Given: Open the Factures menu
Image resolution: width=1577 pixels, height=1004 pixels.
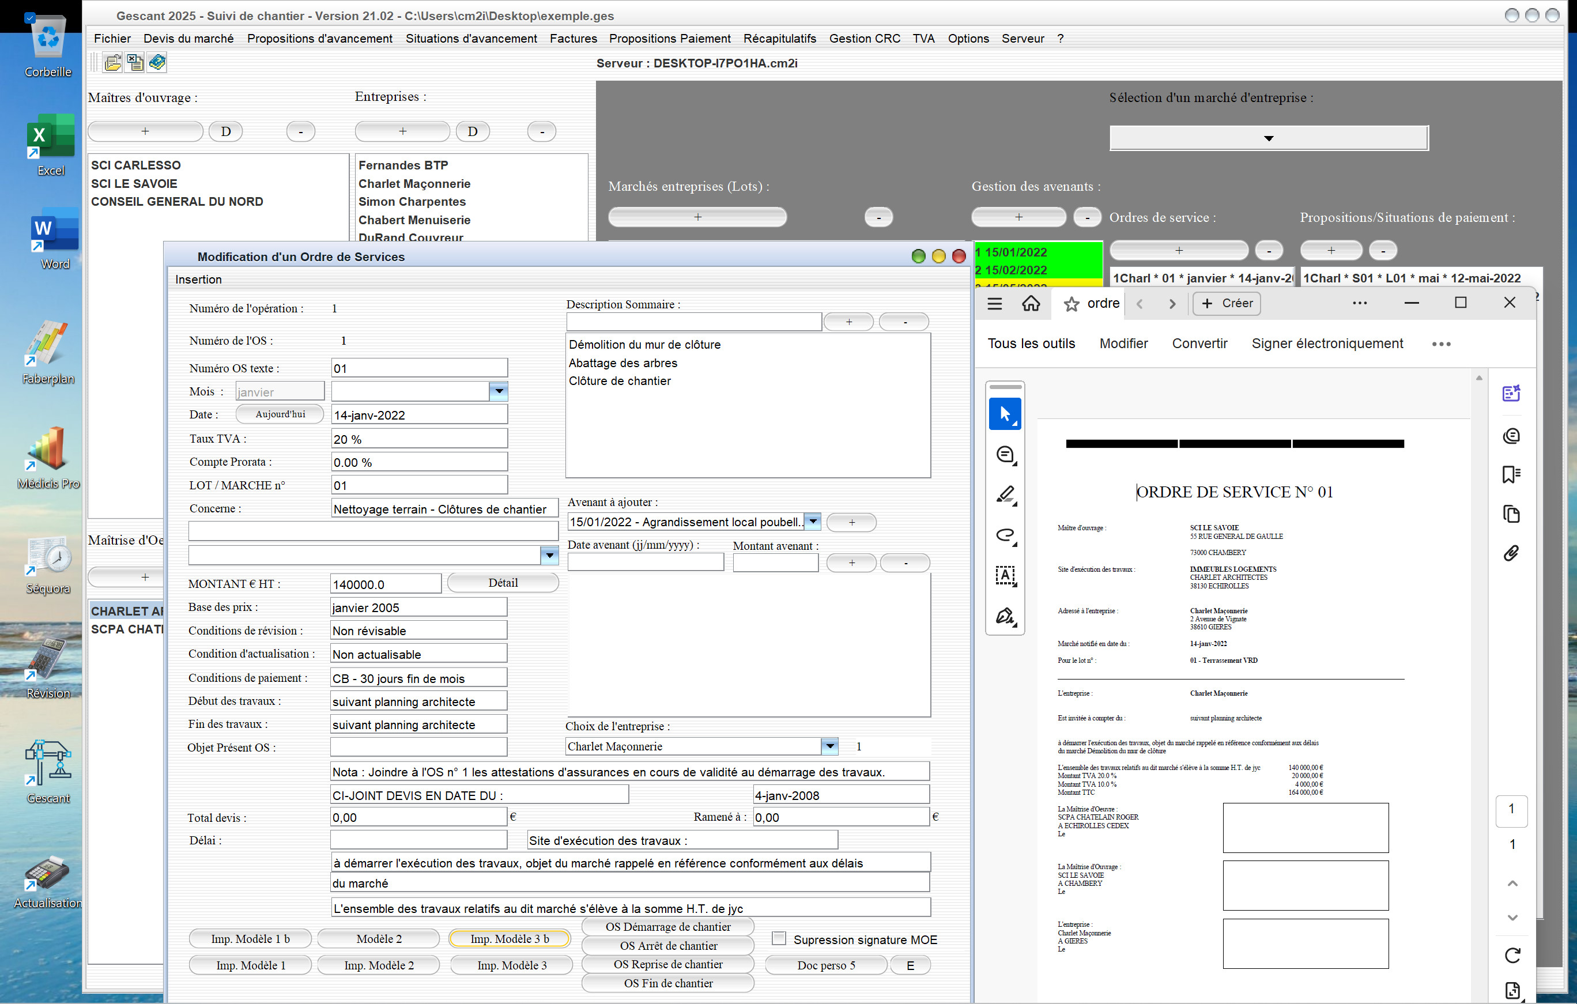Looking at the screenshot, I should click(x=573, y=39).
